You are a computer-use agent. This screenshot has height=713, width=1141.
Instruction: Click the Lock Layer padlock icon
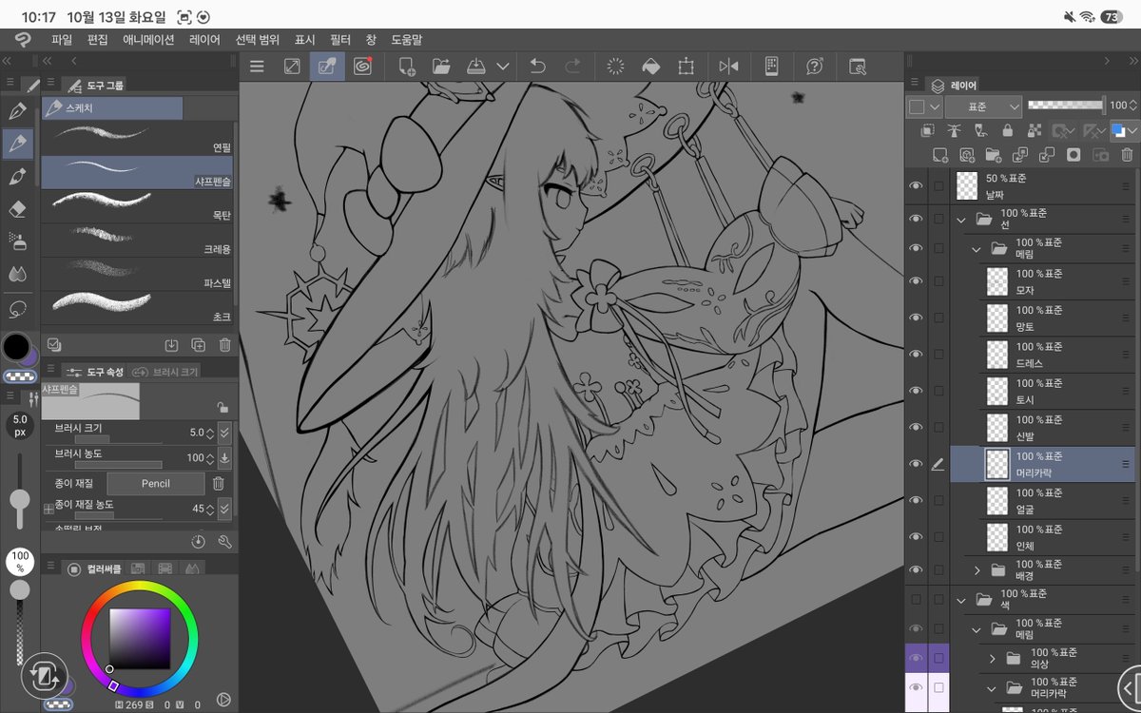(1008, 130)
